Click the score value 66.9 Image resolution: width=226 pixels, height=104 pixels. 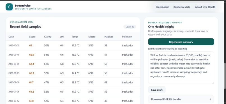(x=32, y=55)
